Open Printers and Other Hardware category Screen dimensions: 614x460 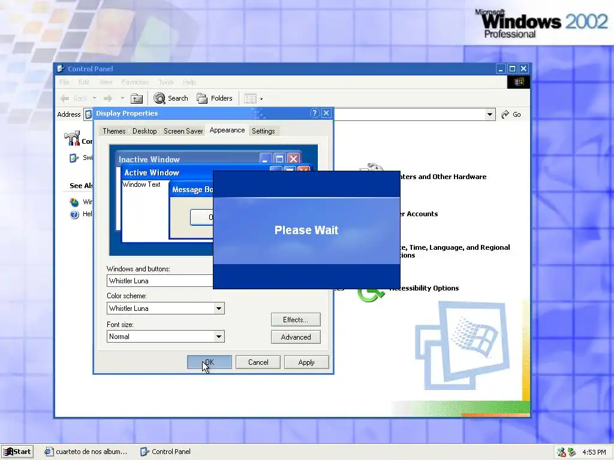443,177
